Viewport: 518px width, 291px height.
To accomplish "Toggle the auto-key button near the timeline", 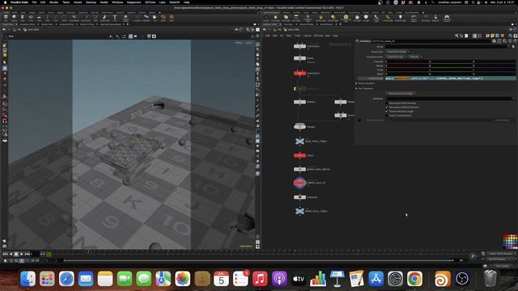I will point(473,256).
